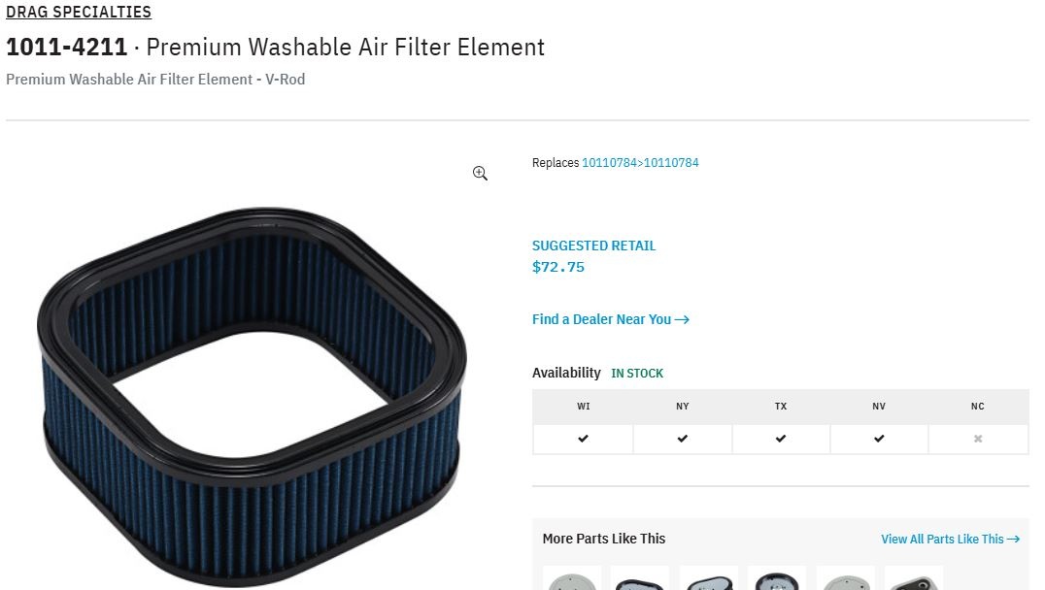Click the $72.75 suggested retail price
Viewport: 1045px width, 590px height.
pos(557,267)
